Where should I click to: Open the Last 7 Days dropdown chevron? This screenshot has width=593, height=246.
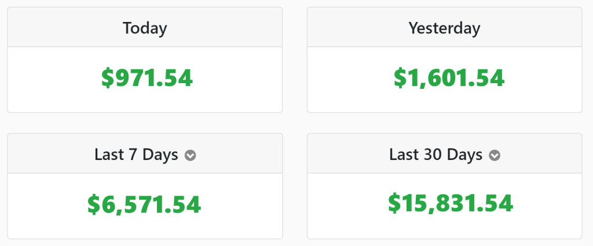coord(190,155)
